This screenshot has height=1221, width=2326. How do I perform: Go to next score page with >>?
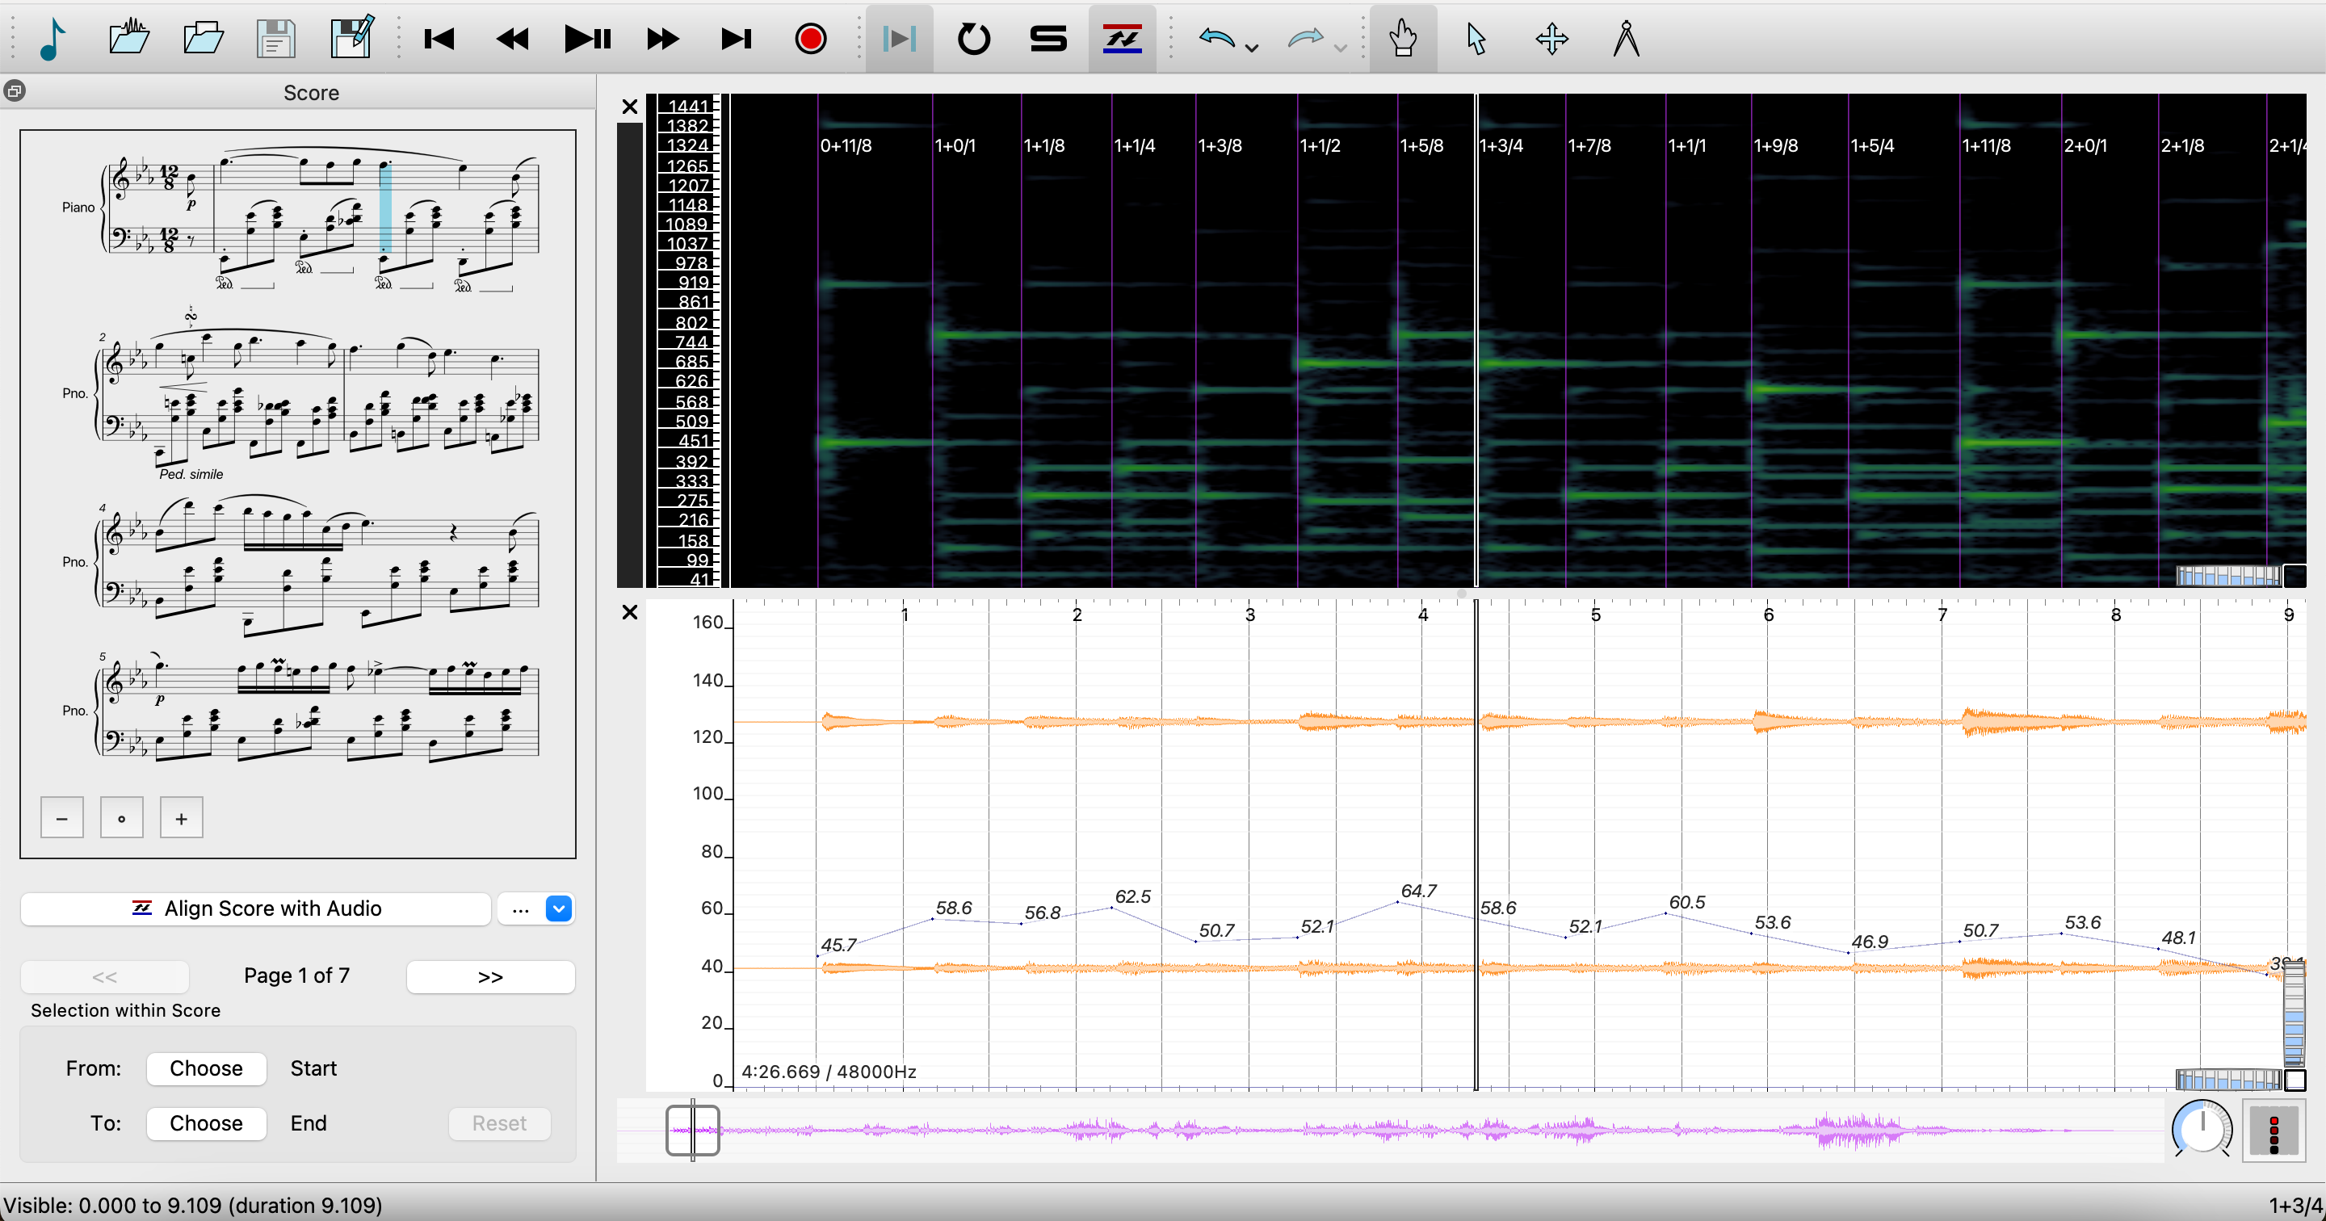pos(490,976)
